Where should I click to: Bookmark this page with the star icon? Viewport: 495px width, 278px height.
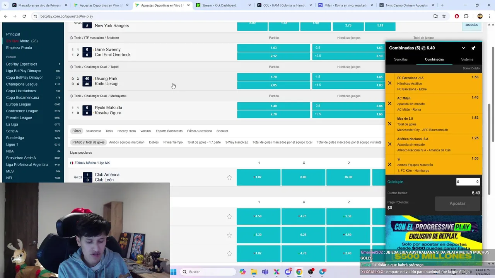(x=444, y=16)
